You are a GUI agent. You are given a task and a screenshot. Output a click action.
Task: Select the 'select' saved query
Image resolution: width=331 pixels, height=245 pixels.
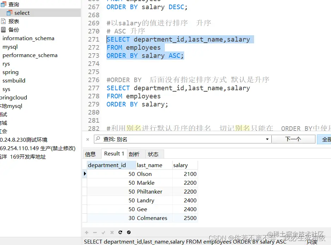click(x=22, y=13)
